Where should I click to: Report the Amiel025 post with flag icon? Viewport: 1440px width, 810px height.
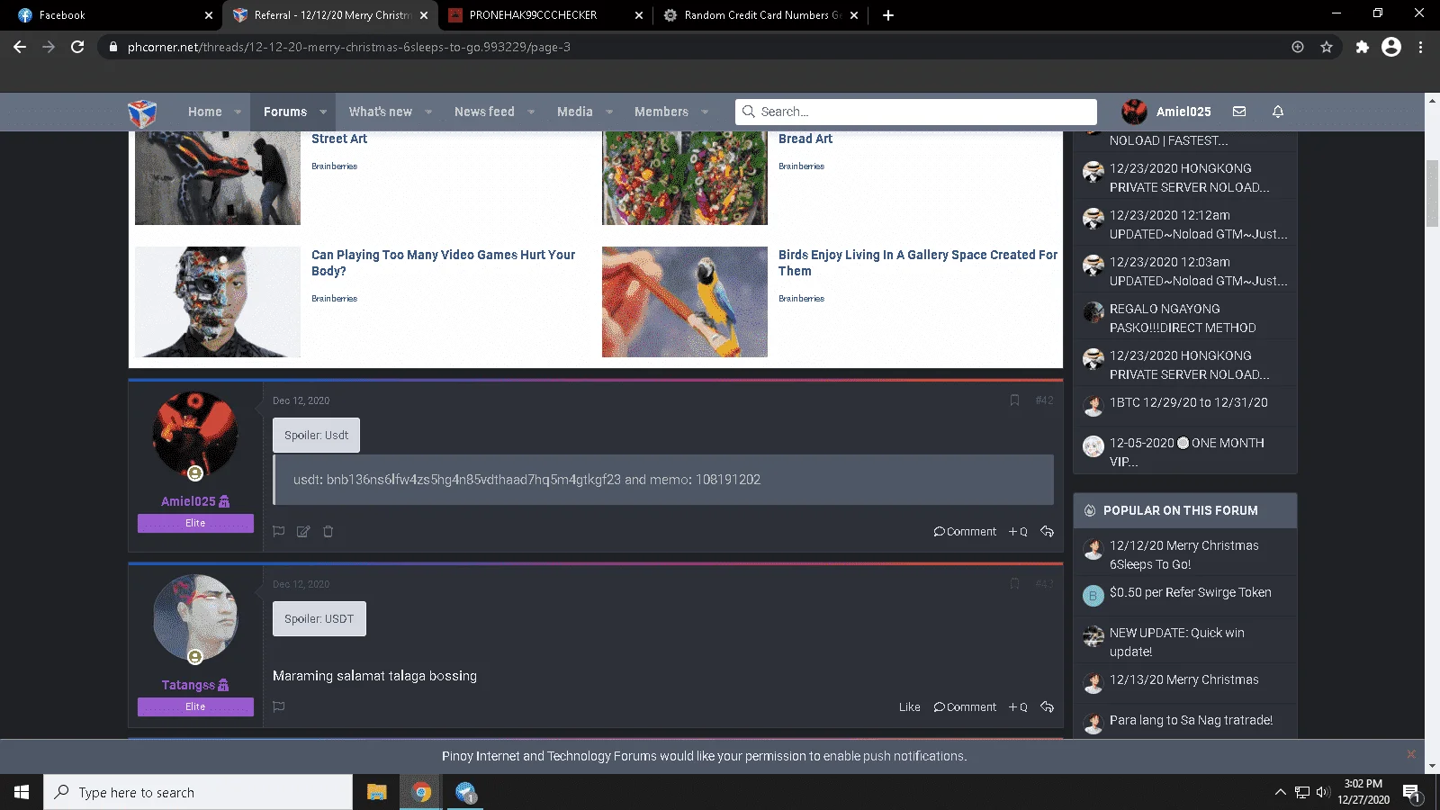[x=279, y=532]
